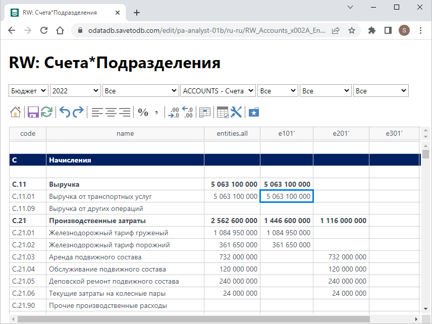Image resolution: width=432 pixels, height=324 pixels.
Task: Reload data with the green refresh icon
Action: click(x=46, y=112)
